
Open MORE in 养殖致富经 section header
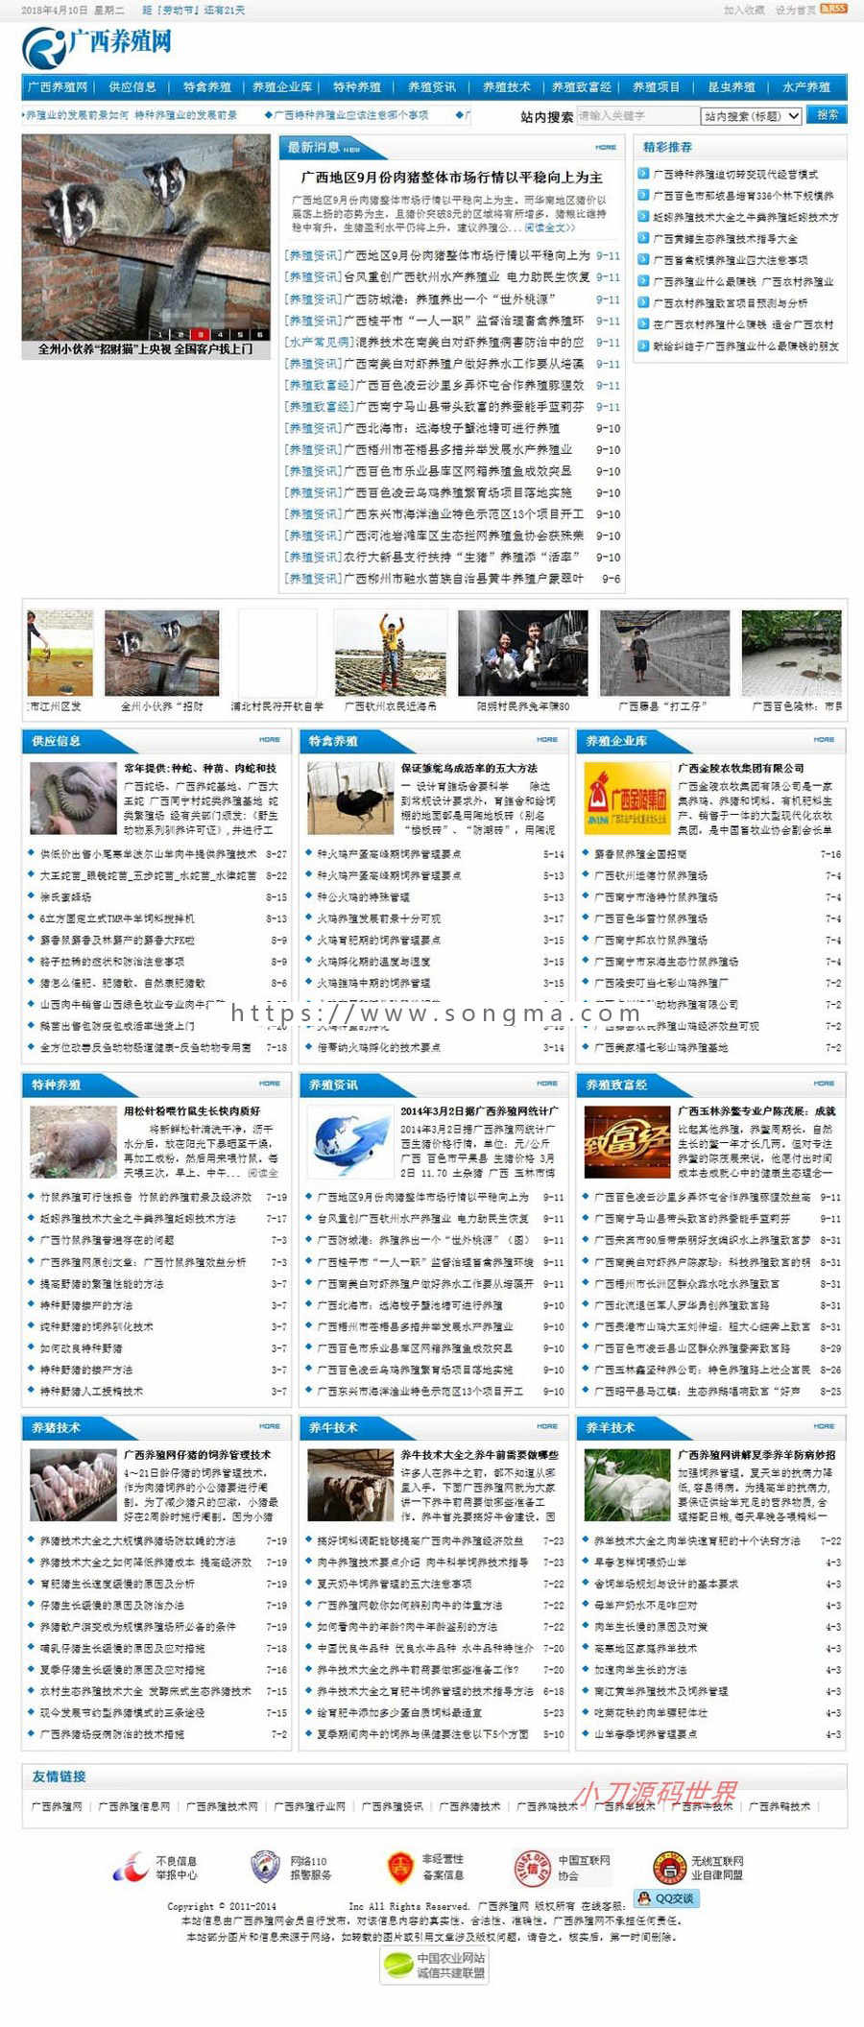pos(824,1083)
